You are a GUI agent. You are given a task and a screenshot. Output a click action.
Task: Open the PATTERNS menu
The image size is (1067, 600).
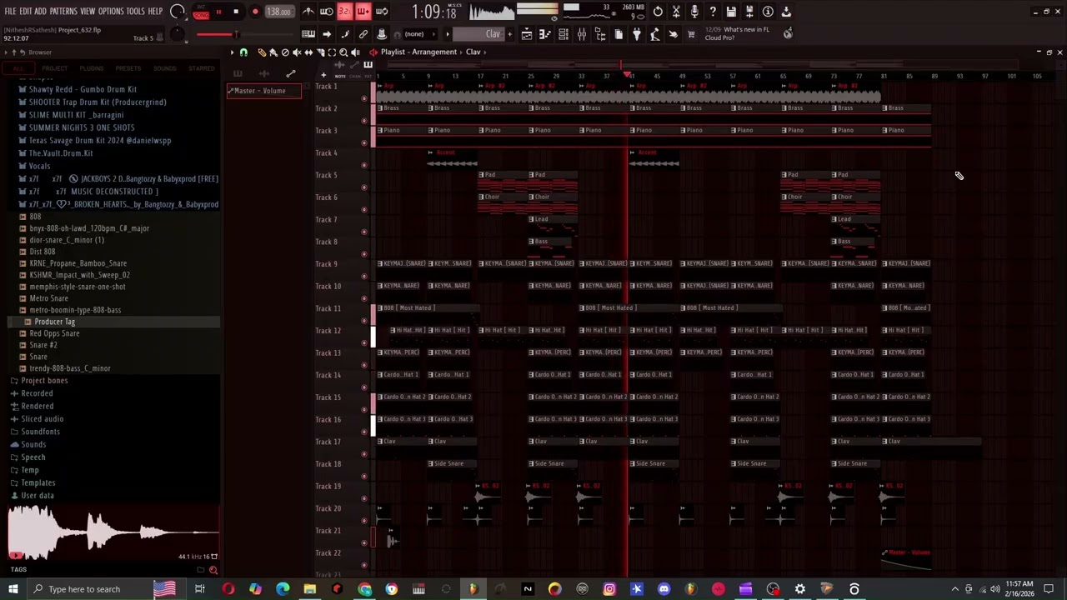tap(63, 12)
